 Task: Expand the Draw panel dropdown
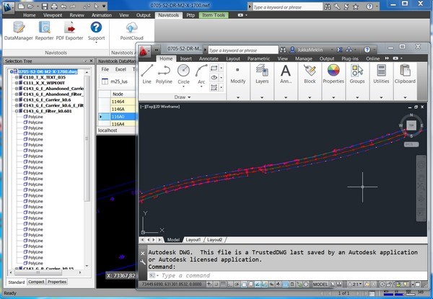(x=188, y=96)
